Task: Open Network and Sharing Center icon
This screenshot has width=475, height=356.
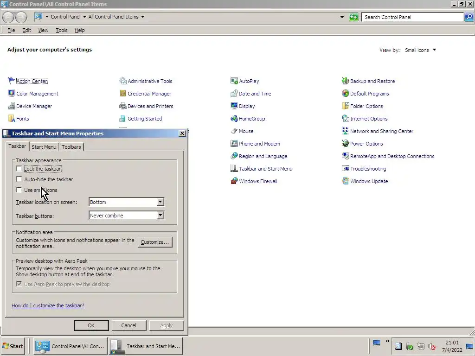Action: point(345,131)
